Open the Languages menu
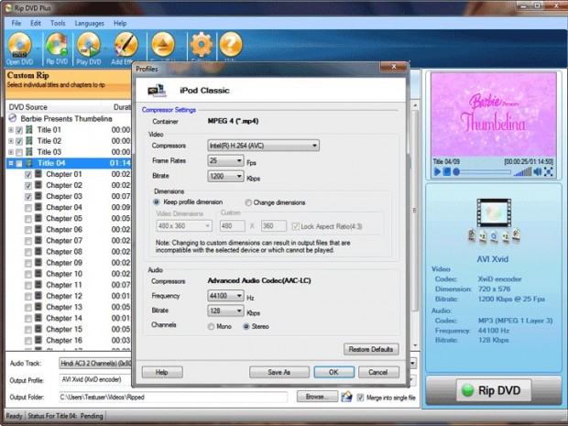The width and height of the screenshot is (568, 426). click(x=89, y=23)
